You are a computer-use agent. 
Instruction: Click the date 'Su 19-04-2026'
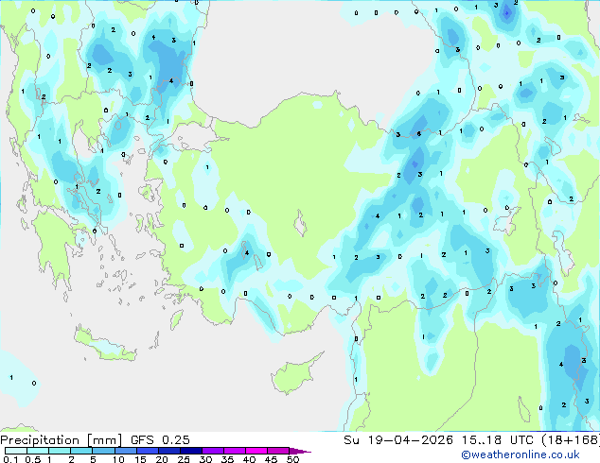tap(398, 440)
